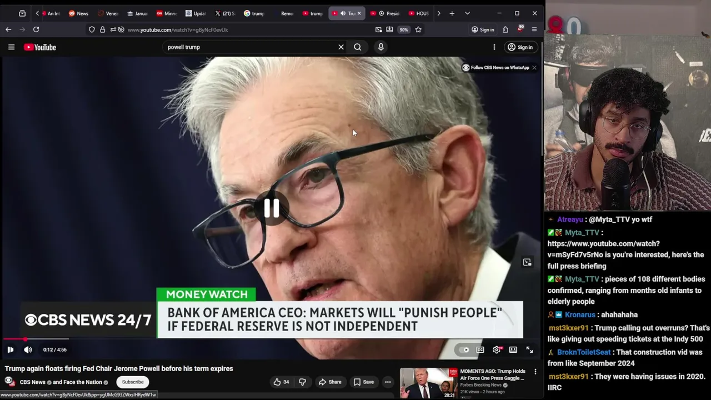711x400 pixels.
Task: Open the Firefox application menu
Action: pyautogui.click(x=534, y=29)
